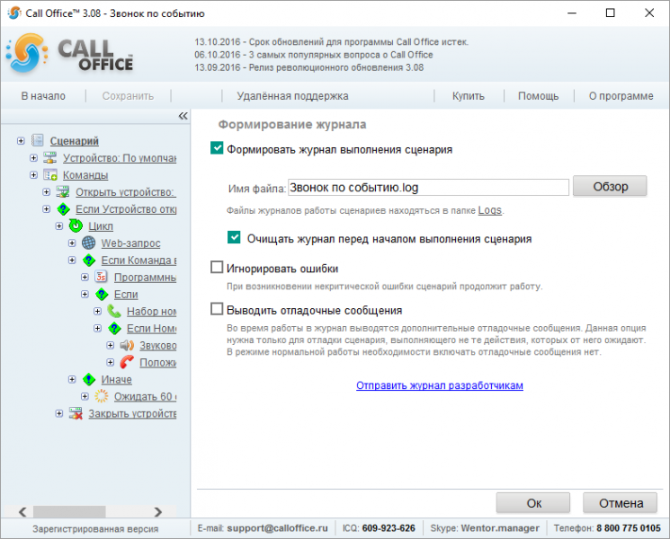
Task: Click the Если Устройство condition diamond icon
Action: 63,208
